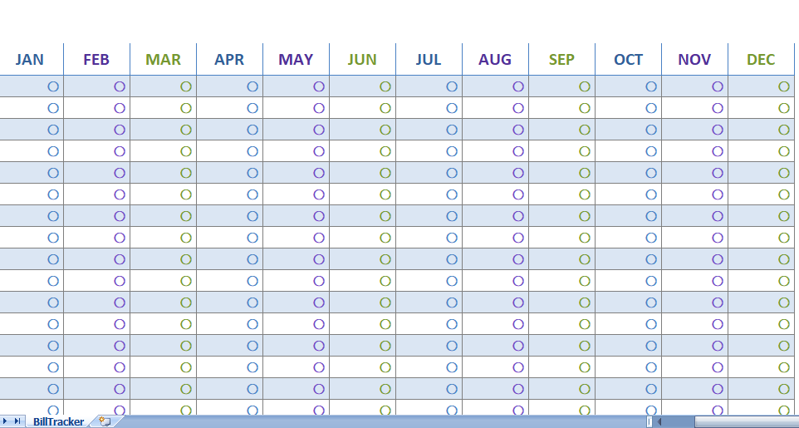Mark the second row MAR circle
Viewport: 799px width, 428px height.
click(186, 108)
